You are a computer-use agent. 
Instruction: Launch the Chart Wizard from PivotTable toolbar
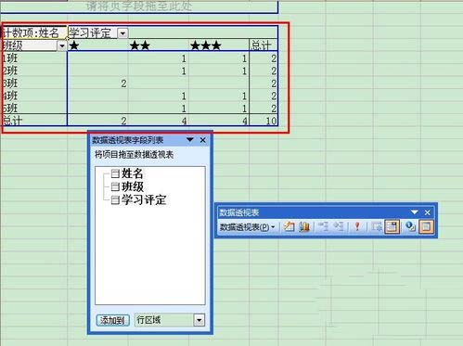[304, 226]
